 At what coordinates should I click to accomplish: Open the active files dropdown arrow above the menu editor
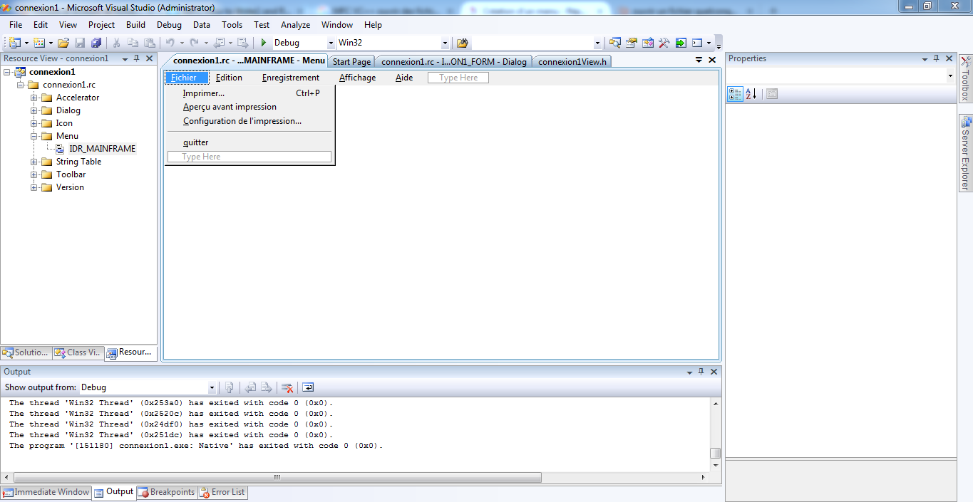point(699,61)
